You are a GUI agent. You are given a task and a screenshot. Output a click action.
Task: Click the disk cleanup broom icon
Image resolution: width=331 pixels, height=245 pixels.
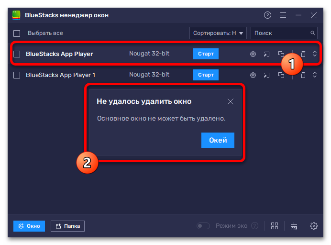click(x=294, y=226)
